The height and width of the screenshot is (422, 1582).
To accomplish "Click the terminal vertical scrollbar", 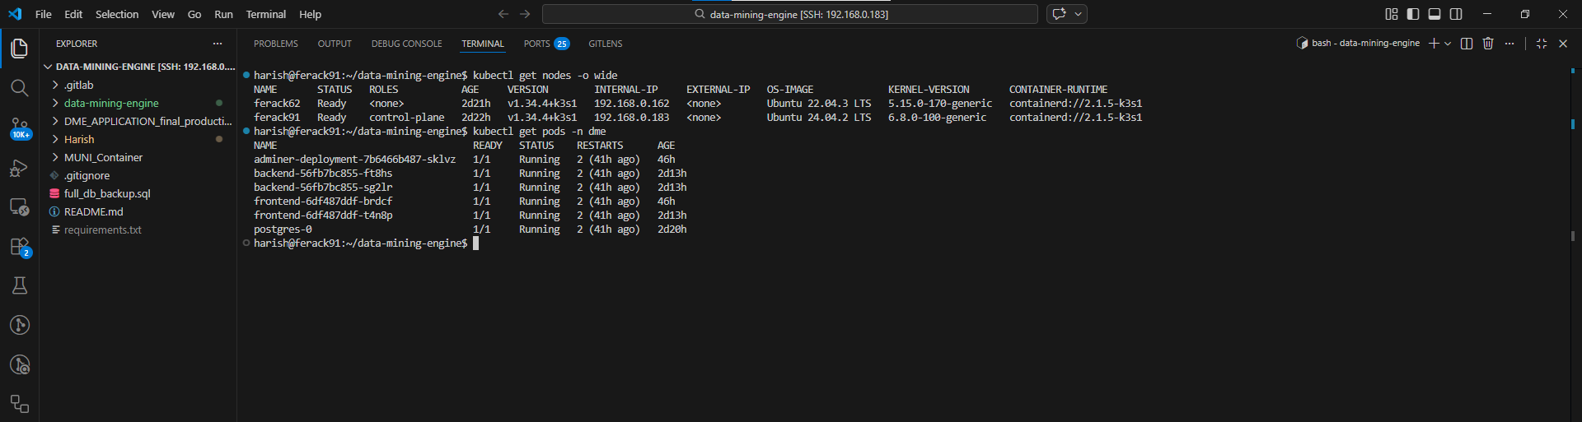I will coord(1572,235).
